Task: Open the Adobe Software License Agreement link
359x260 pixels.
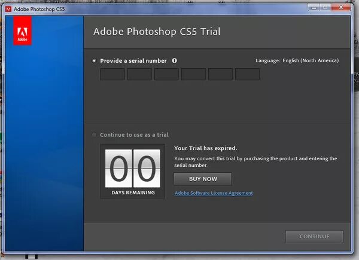Action: coord(214,193)
